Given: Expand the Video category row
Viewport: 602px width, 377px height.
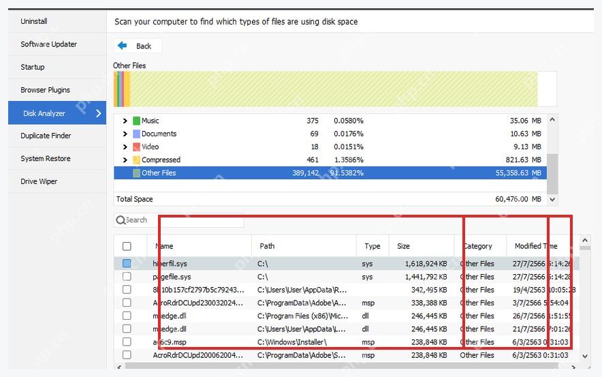Looking at the screenshot, I should coord(125,147).
